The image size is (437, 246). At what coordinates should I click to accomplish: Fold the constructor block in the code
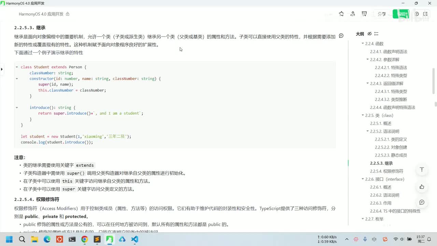coord(17,79)
